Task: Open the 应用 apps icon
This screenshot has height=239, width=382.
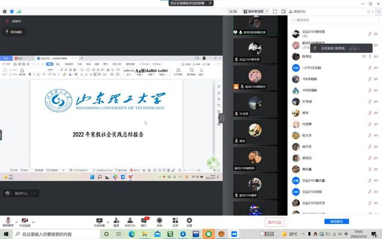Action: pos(174,220)
